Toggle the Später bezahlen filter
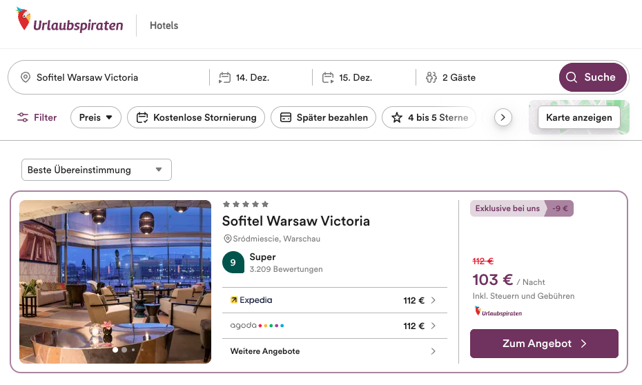642x385 pixels. [x=324, y=117]
